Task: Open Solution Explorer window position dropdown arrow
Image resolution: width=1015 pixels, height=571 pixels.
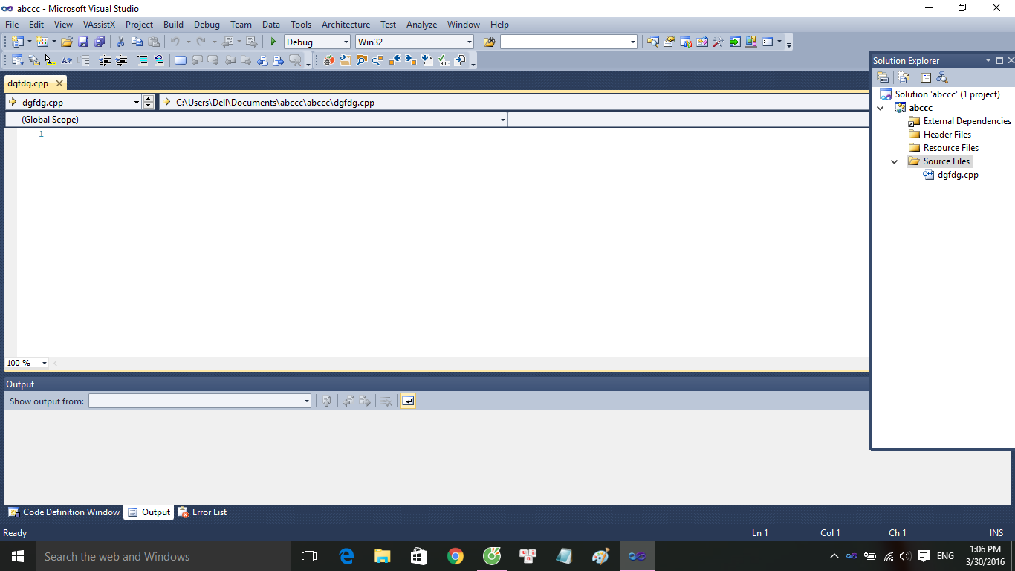Action: click(x=988, y=61)
